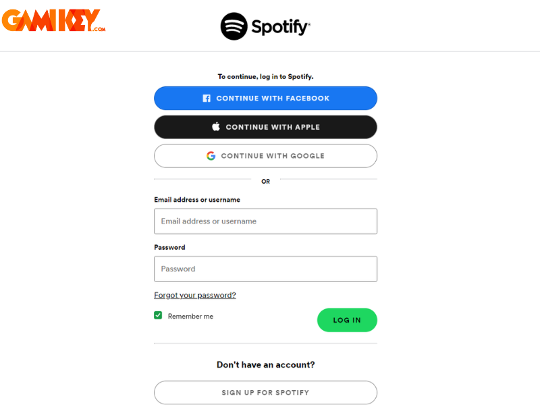Click the Apple logo icon

point(216,126)
